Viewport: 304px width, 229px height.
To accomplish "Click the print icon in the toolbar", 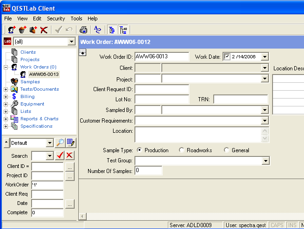I will click(x=83, y=30).
